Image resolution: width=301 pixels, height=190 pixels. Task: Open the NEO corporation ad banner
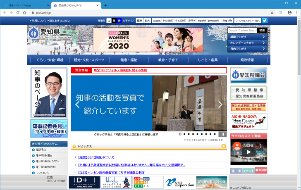click(x=180, y=182)
